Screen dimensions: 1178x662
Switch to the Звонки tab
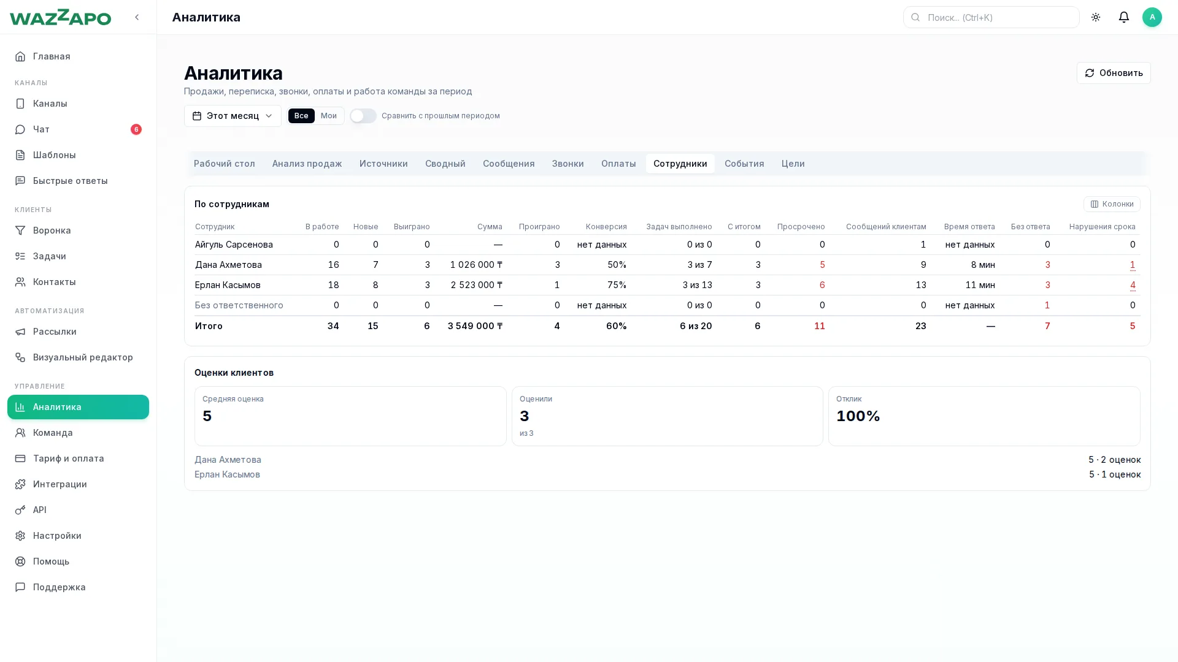coord(568,164)
